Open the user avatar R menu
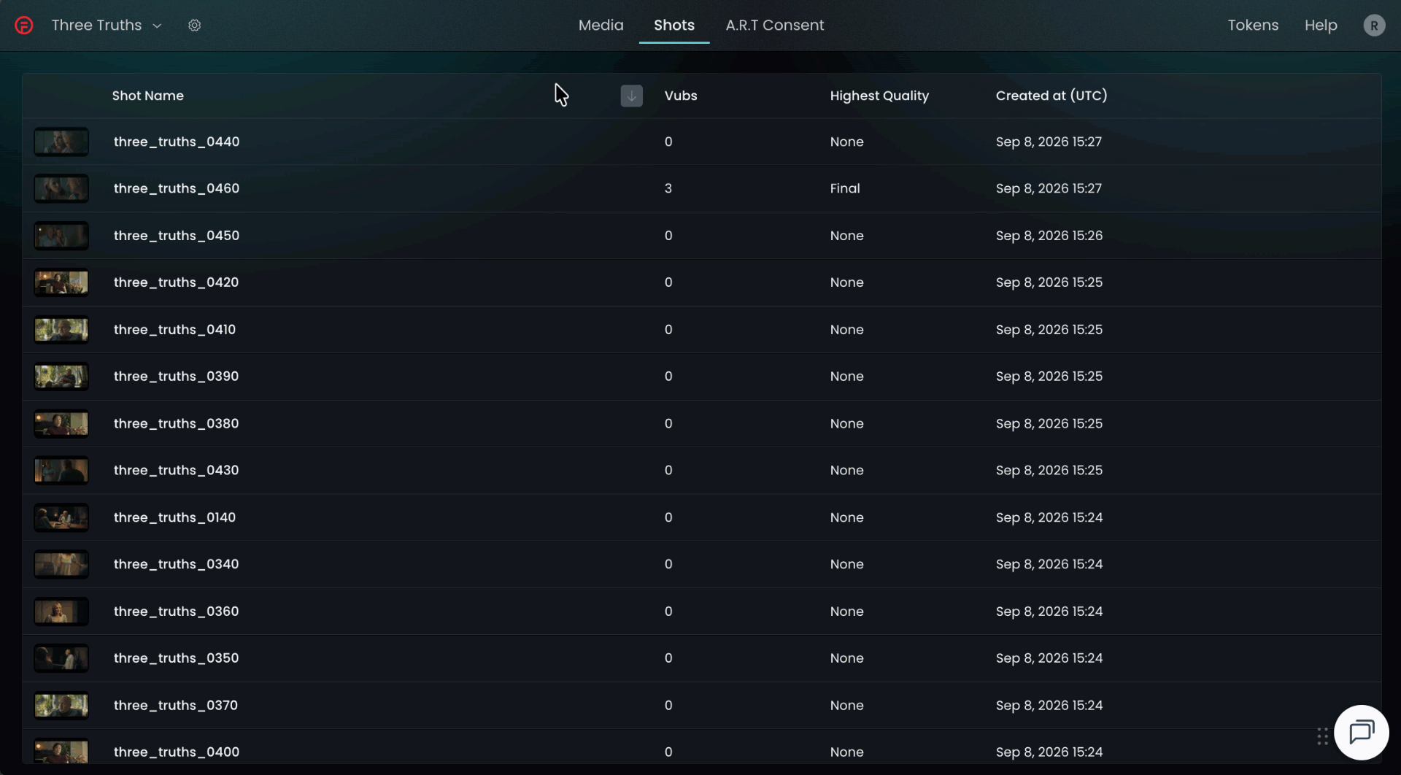The height and width of the screenshot is (775, 1401). tap(1373, 26)
